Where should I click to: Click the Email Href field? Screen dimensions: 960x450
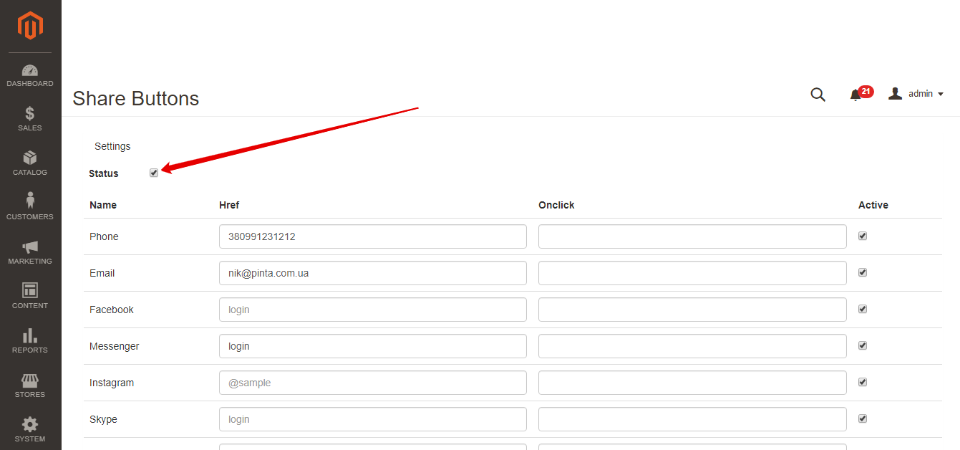click(x=373, y=273)
